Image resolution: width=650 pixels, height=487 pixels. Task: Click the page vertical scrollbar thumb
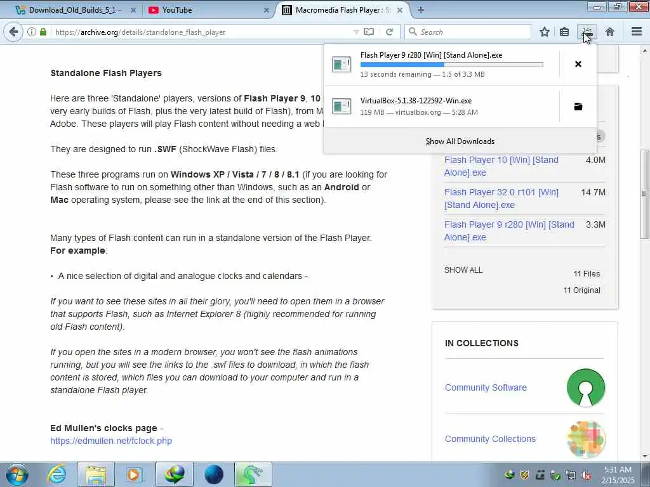[644, 194]
